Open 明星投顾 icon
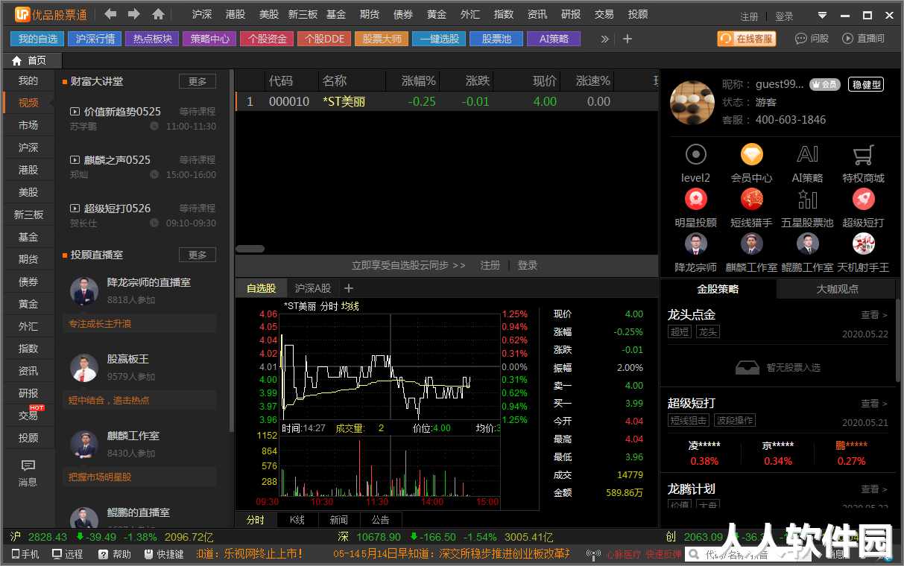This screenshot has width=904, height=566. pos(695,199)
